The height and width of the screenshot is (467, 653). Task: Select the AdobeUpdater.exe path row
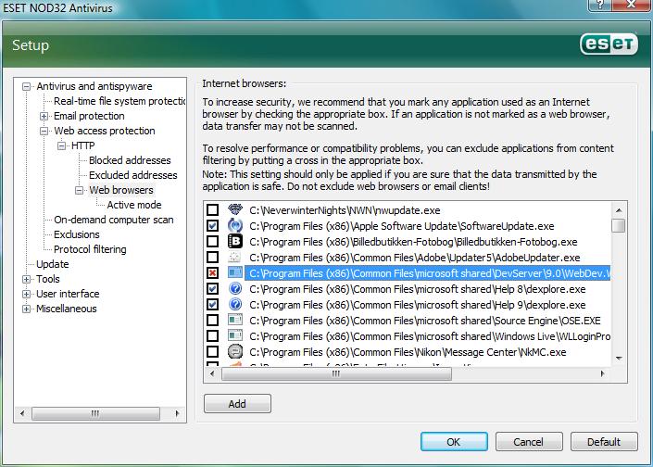coord(415,258)
